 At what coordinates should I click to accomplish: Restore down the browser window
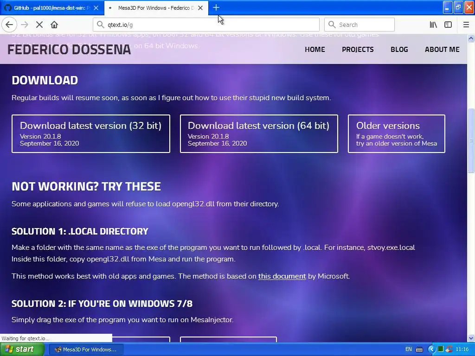tap(458, 7)
